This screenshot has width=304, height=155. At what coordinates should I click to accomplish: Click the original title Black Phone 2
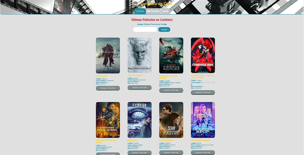142,80
